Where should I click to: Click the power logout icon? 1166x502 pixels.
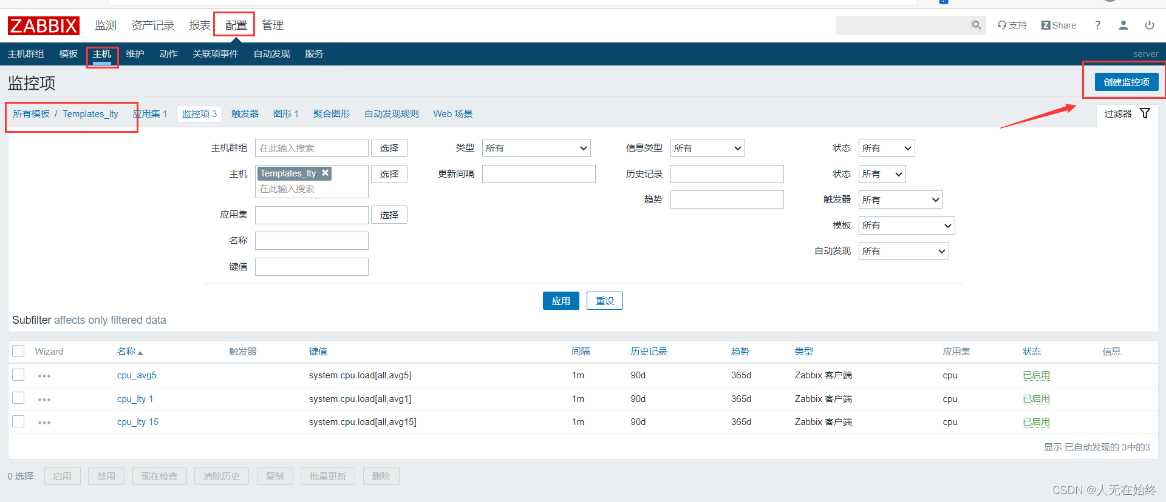(x=1150, y=25)
